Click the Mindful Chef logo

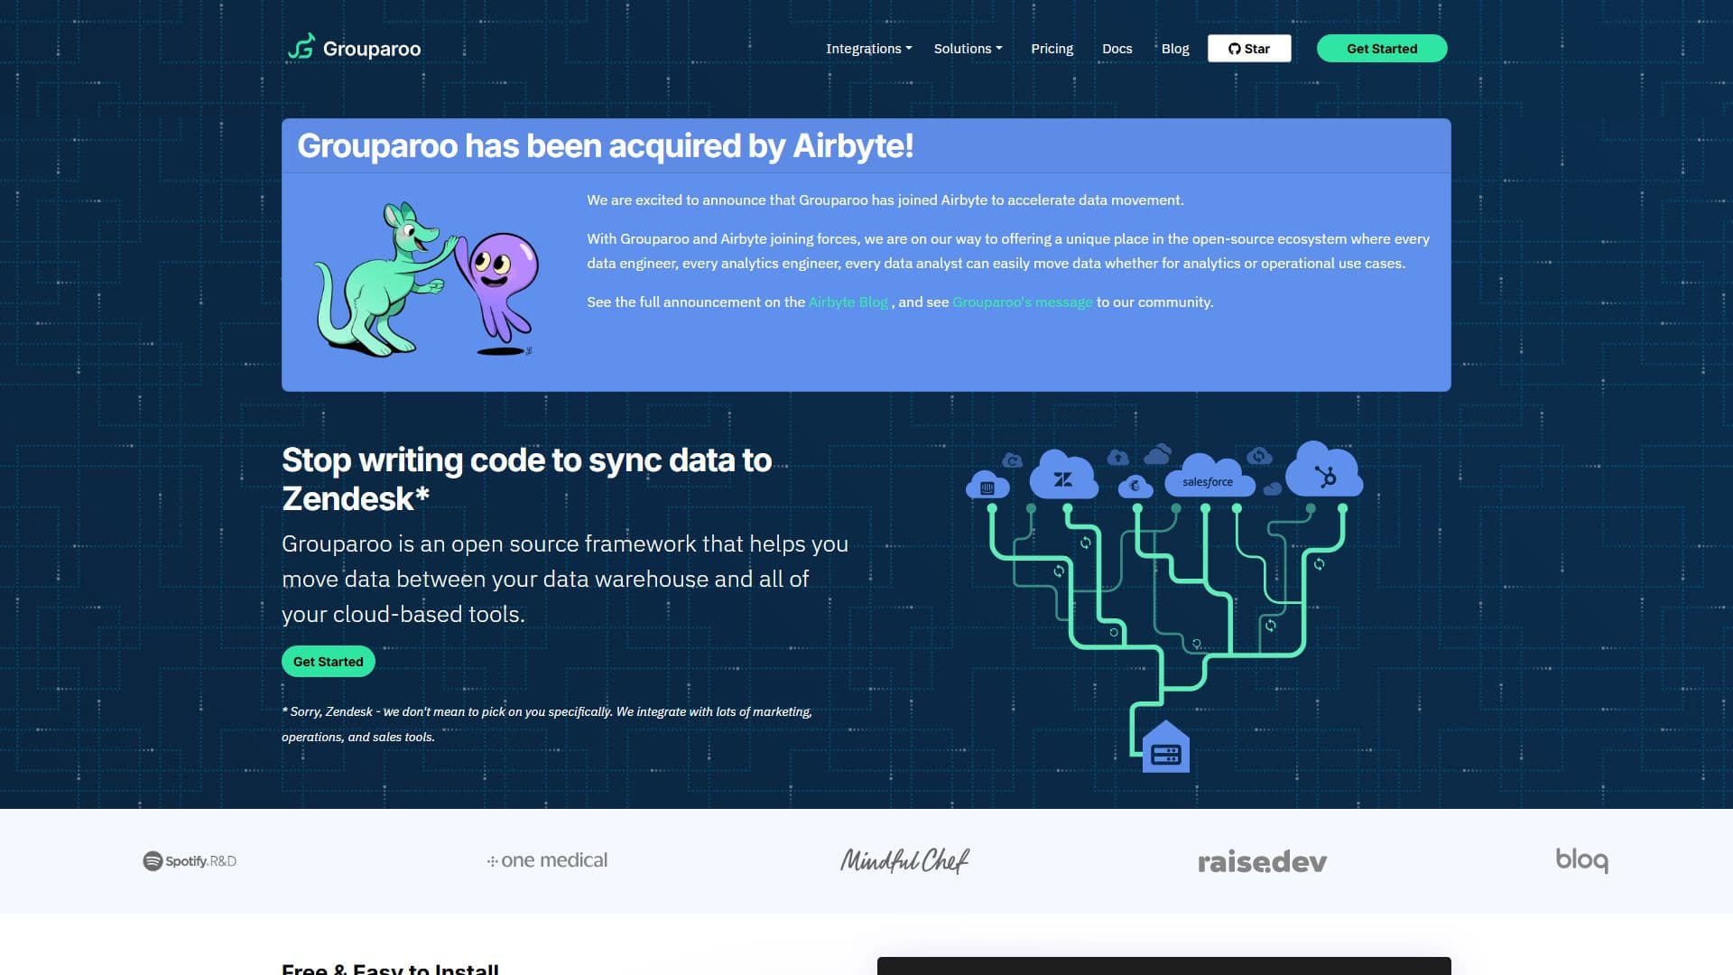904,860
